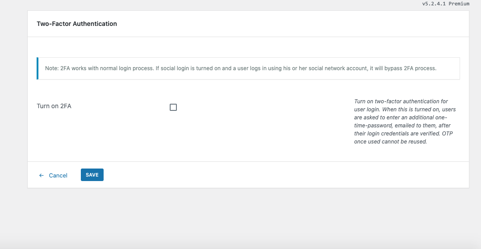Click the "Turn on 2FA" field label
Viewport: 481px width, 249px height.
(54, 106)
